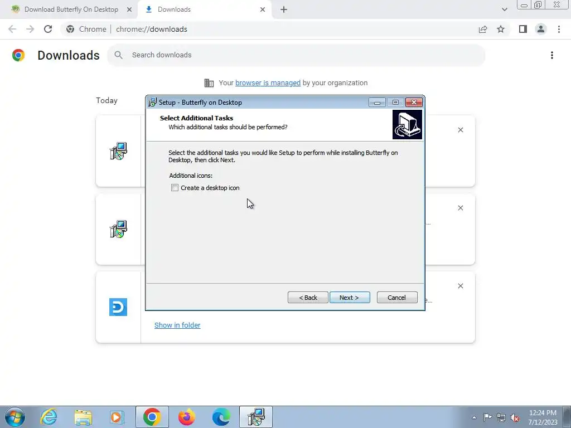Cancel the Butterfly on Desktop setup
Screen dimensions: 571x428
[397, 298]
